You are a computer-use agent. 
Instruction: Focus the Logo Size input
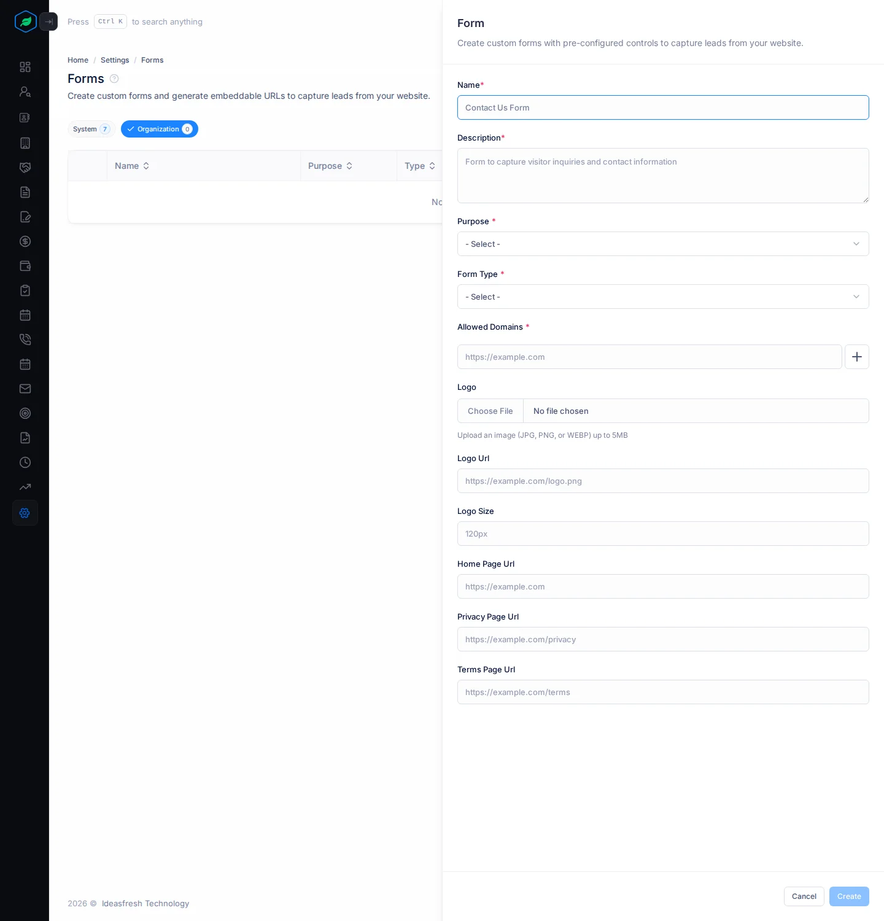coord(663,534)
